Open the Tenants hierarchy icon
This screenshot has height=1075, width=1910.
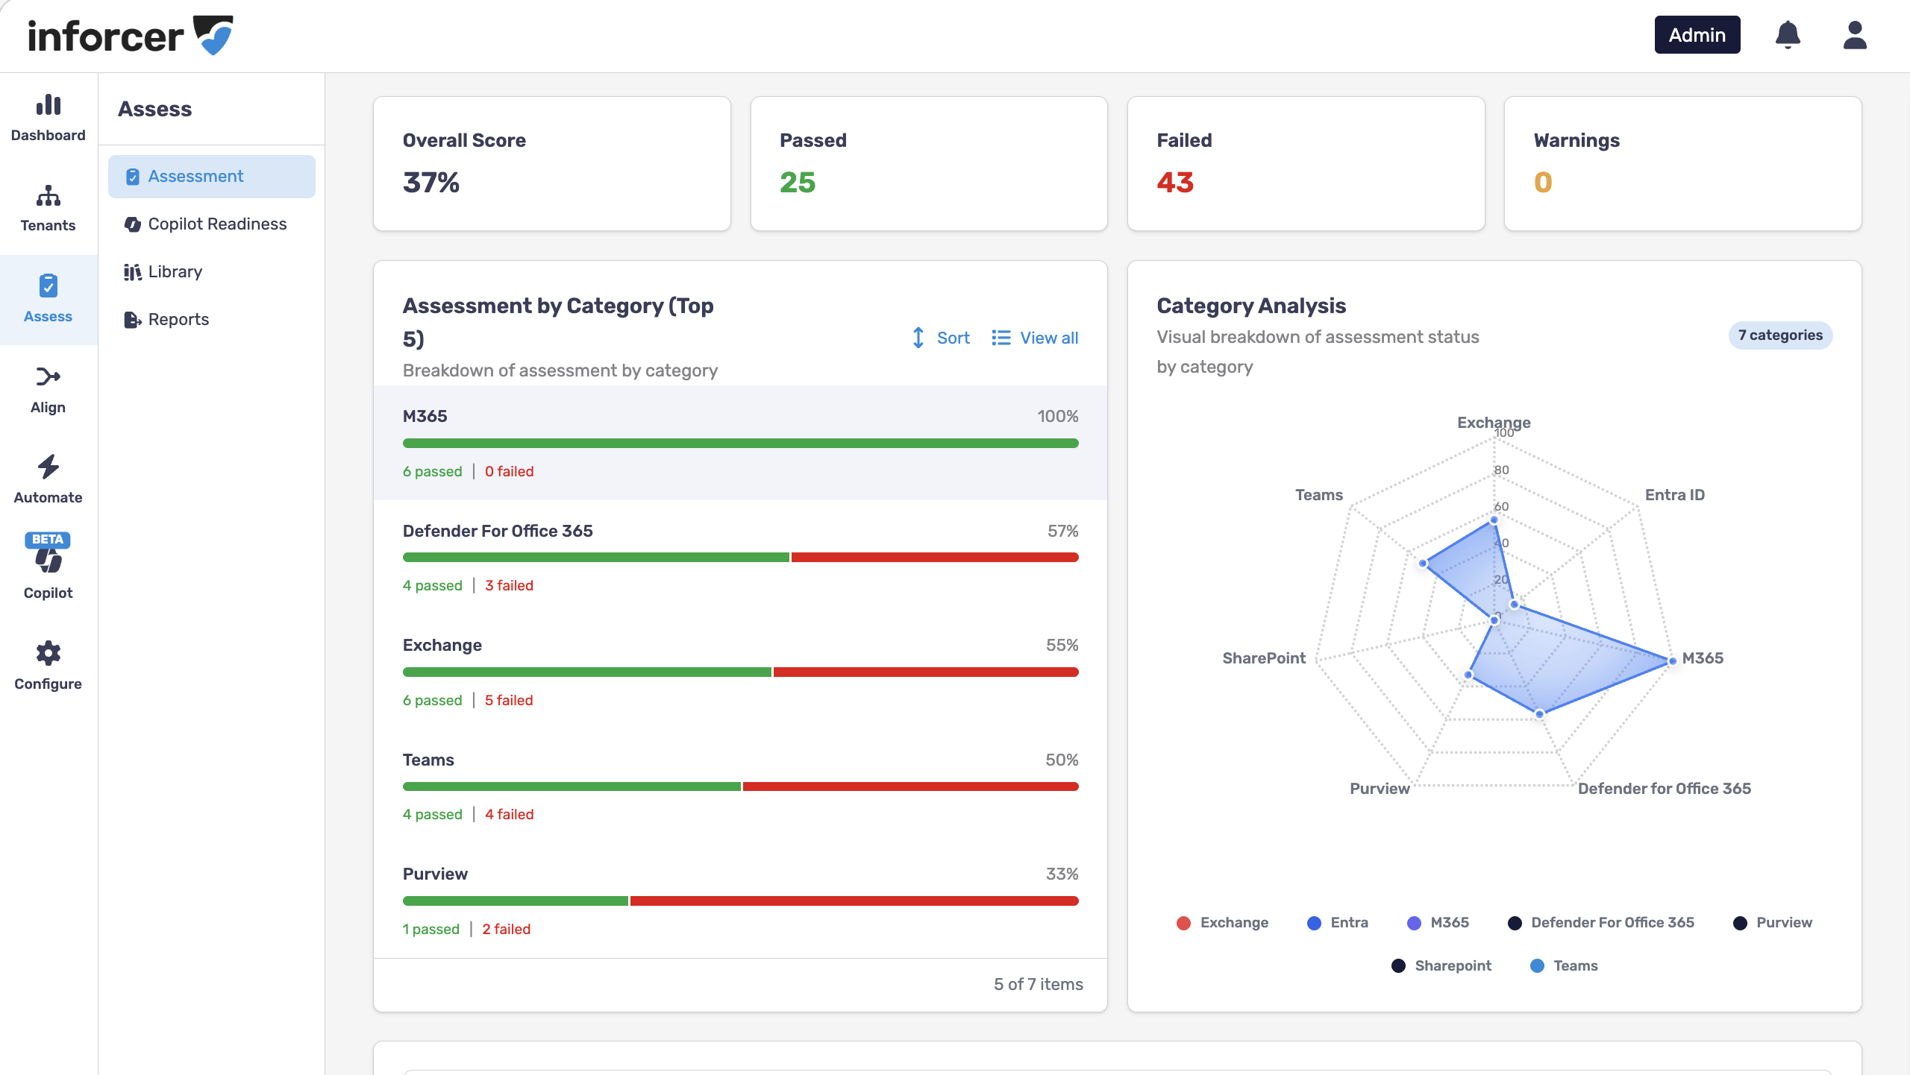click(48, 195)
